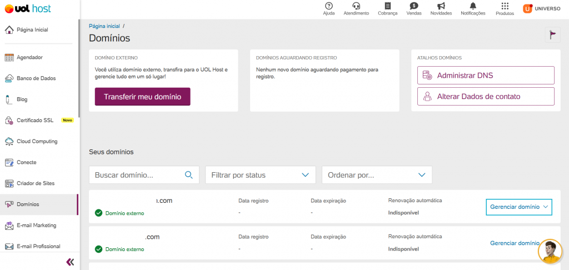Go to Certificado SSL in sidebar
The width and height of the screenshot is (569, 270).
[x=34, y=120]
